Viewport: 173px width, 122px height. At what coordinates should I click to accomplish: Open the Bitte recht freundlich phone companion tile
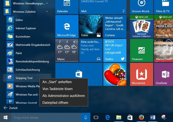91,50
